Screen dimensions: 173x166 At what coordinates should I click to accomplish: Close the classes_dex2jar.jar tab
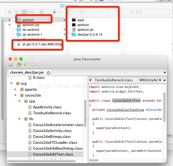point(48,73)
